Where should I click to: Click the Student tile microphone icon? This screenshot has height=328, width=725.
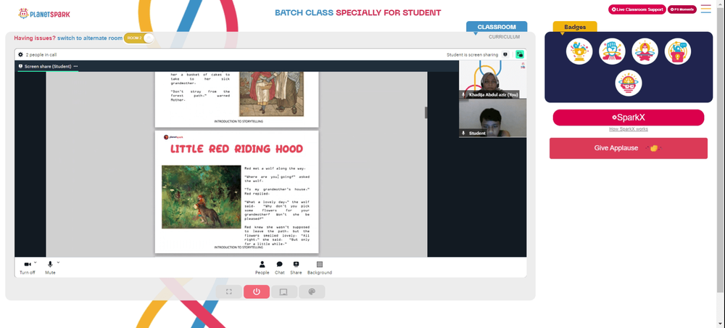tap(463, 134)
